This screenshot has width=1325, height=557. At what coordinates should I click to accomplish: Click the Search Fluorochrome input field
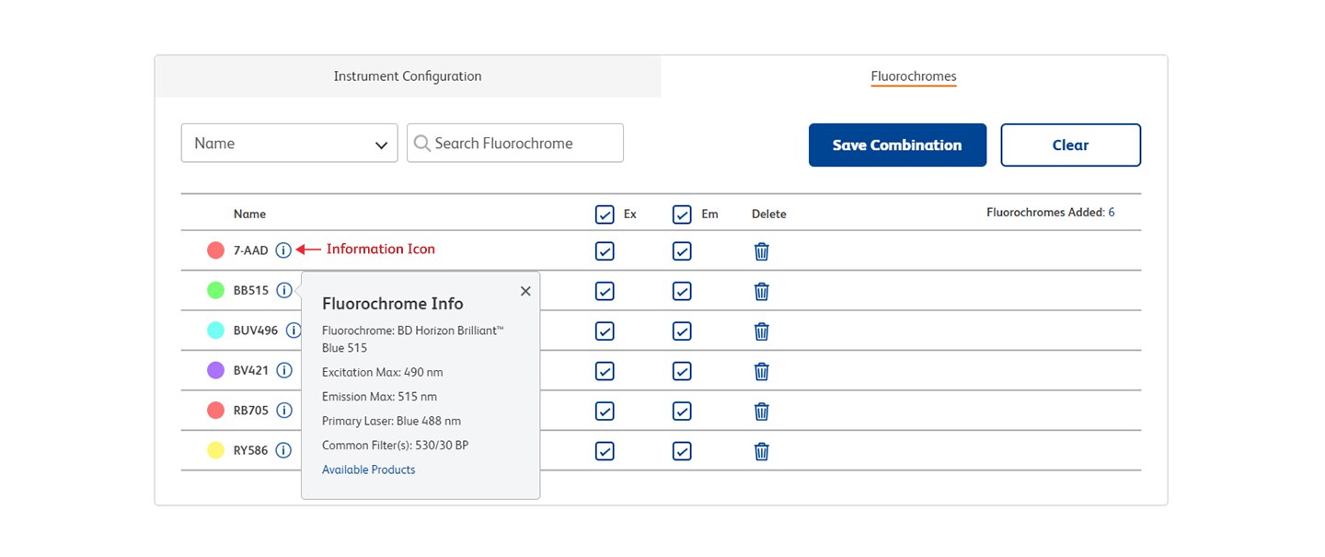click(x=515, y=144)
